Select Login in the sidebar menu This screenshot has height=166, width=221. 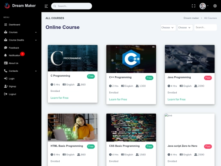[x=11, y=79]
